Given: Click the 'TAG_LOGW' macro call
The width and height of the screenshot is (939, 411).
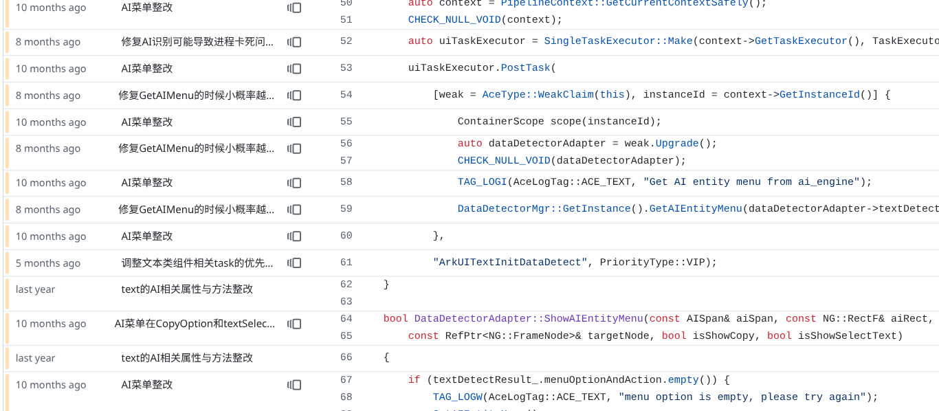Looking at the screenshot, I should (458, 397).
